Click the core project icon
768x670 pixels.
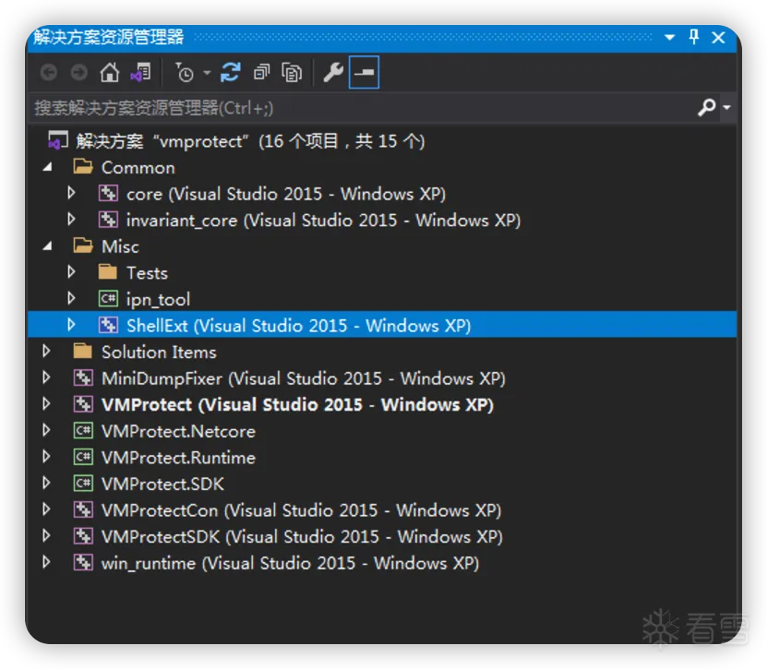coord(108,194)
